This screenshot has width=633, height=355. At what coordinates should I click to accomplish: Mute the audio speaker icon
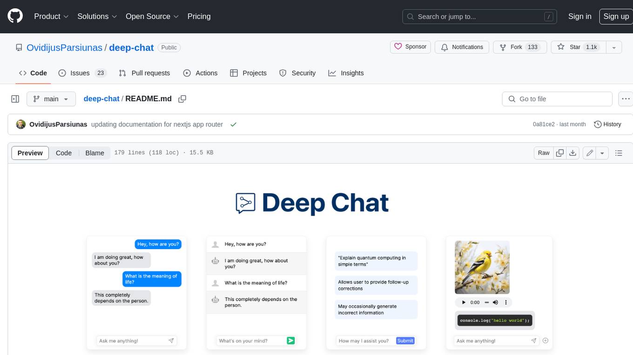coord(495,302)
